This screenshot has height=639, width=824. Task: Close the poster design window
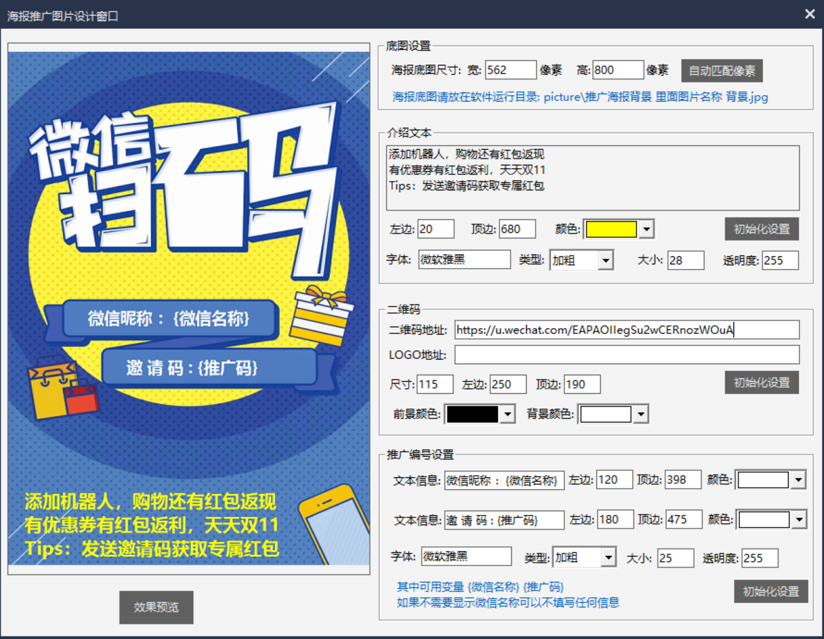tap(810, 14)
